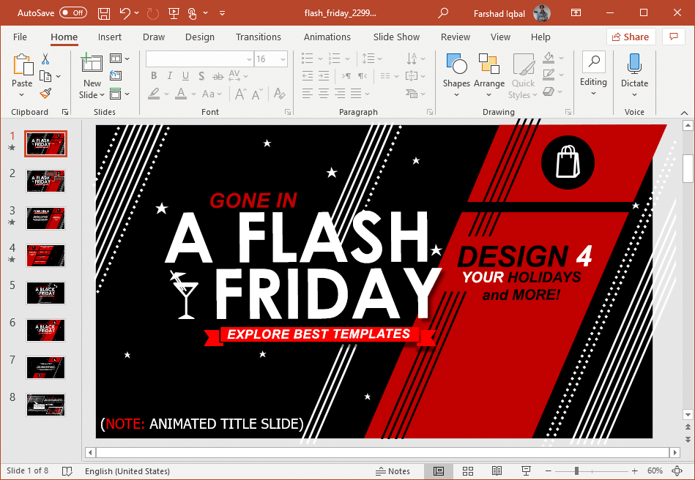Viewport: 695px width, 480px height.
Task: Open the Shapes gallery
Action: (x=456, y=73)
